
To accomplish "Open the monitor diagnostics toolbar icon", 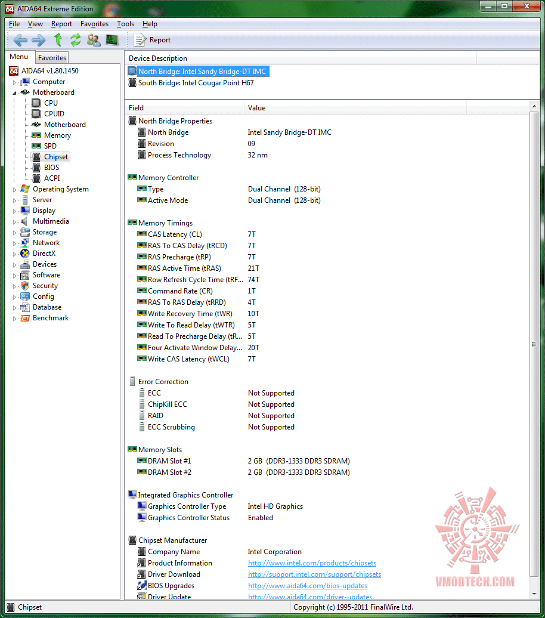I will pos(112,40).
